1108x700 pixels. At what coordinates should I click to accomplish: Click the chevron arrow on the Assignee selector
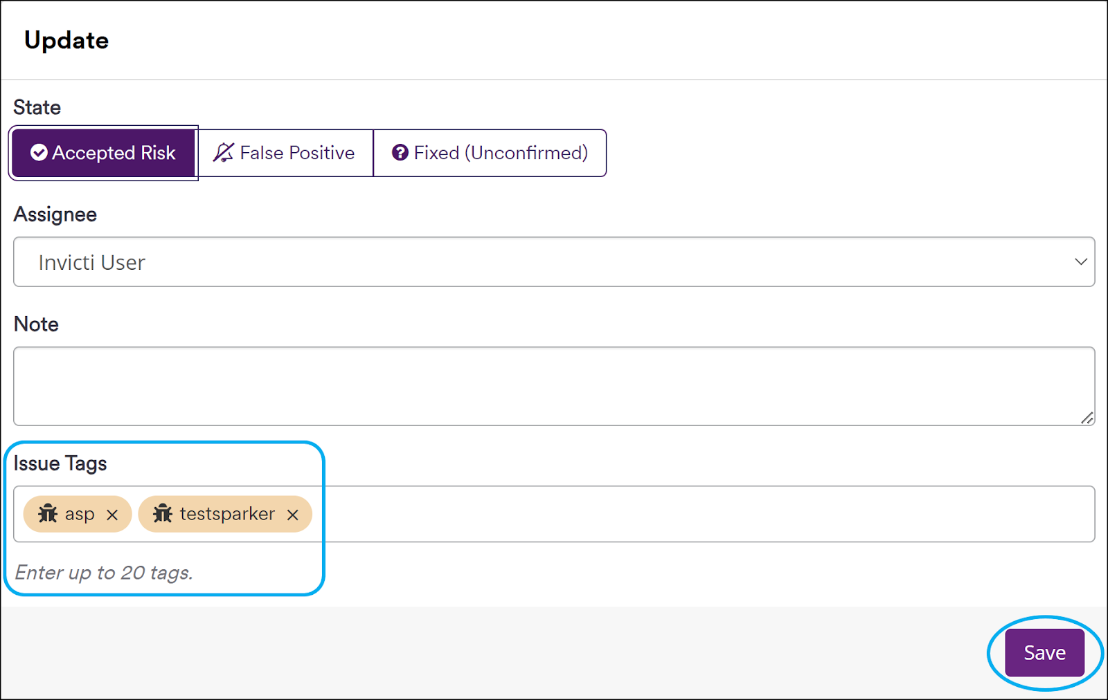point(1082,262)
